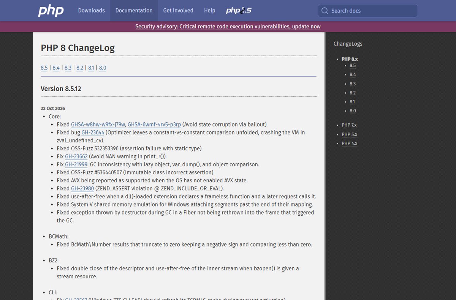Go to Get Involved page
This screenshot has height=300, width=456.
point(178,11)
